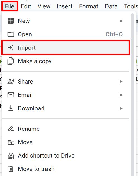Open the Insert menu

tap(65, 6)
